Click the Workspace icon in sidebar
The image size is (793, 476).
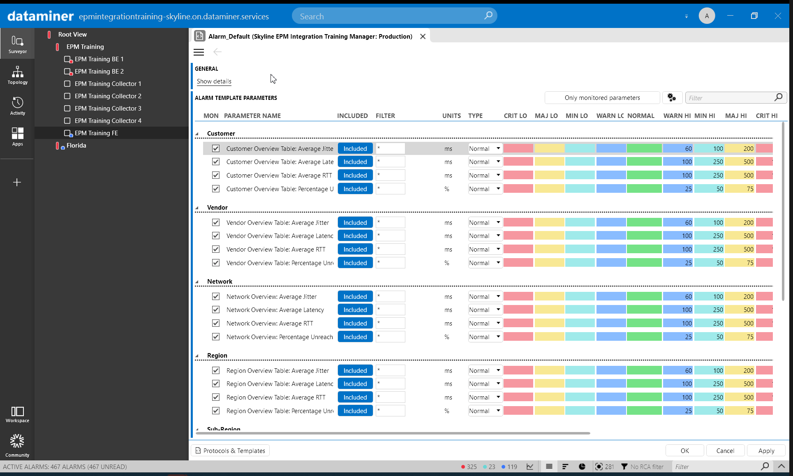pos(17,414)
